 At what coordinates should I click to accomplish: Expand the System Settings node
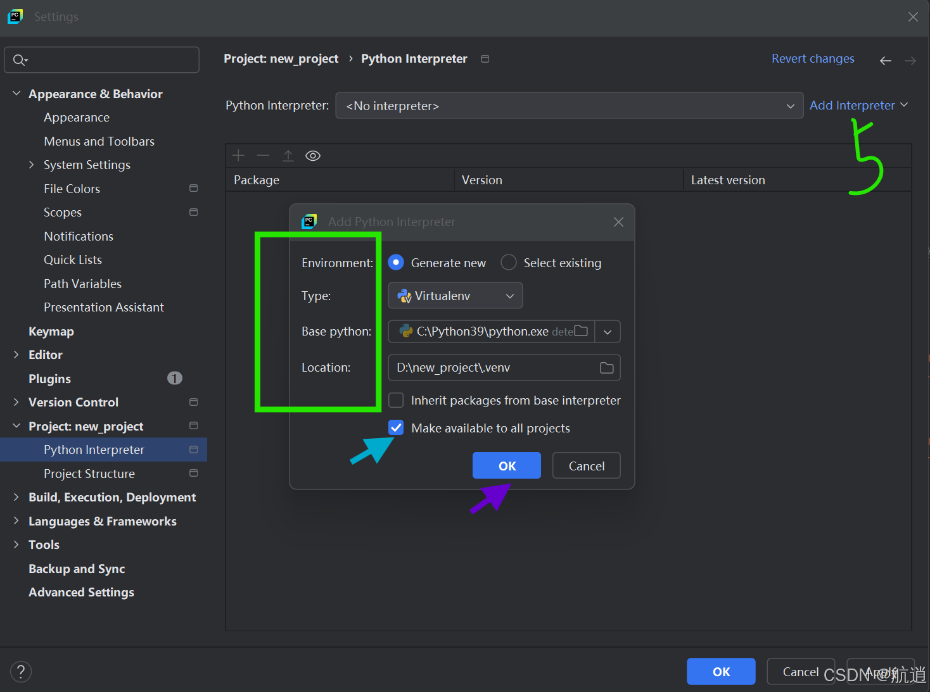(x=32, y=165)
